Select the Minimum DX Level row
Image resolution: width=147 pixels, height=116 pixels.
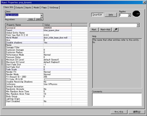[x=39, y=60]
